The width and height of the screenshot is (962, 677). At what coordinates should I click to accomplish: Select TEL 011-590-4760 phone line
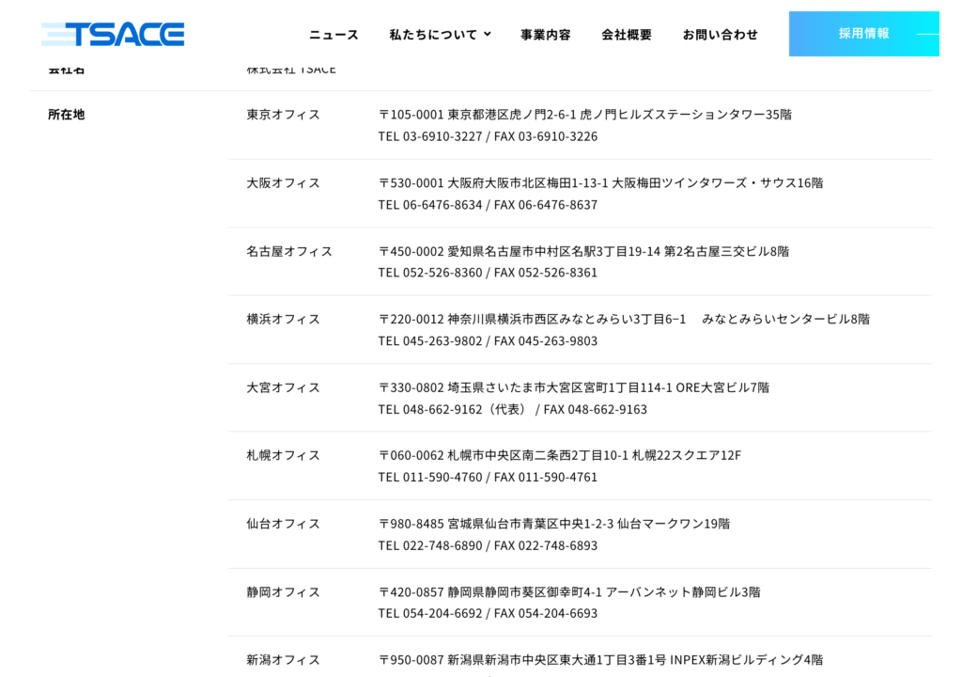coord(488,478)
